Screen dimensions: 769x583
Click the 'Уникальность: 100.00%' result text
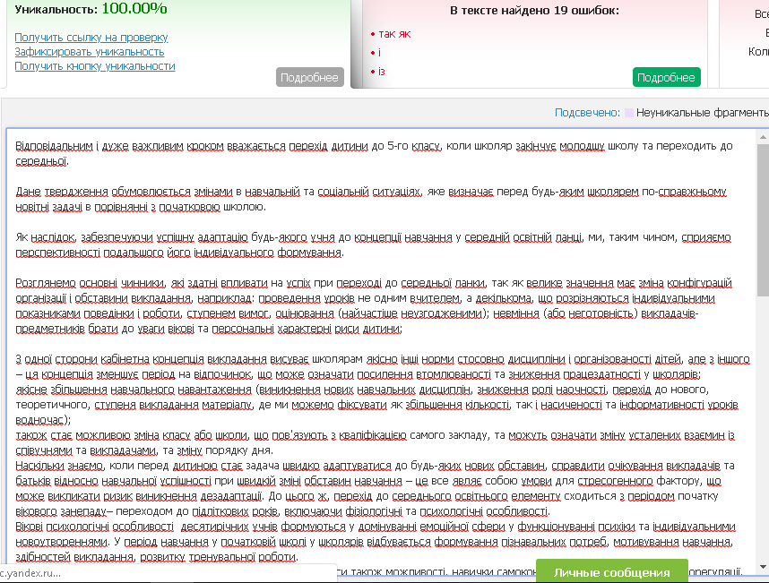pyautogui.click(x=91, y=9)
